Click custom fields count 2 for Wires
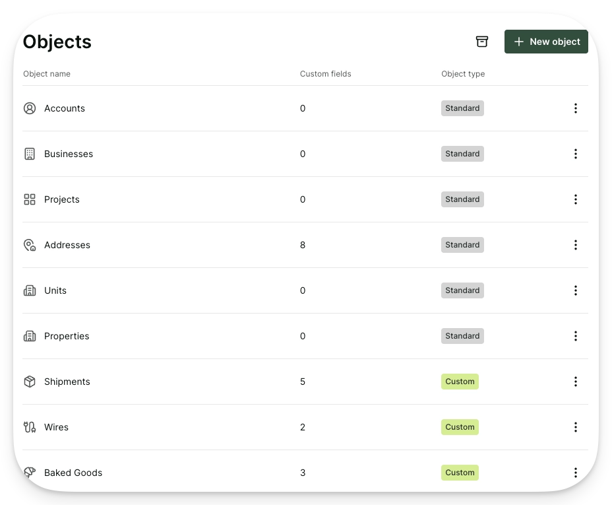Viewport: 612px width, 505px height. 303,427
